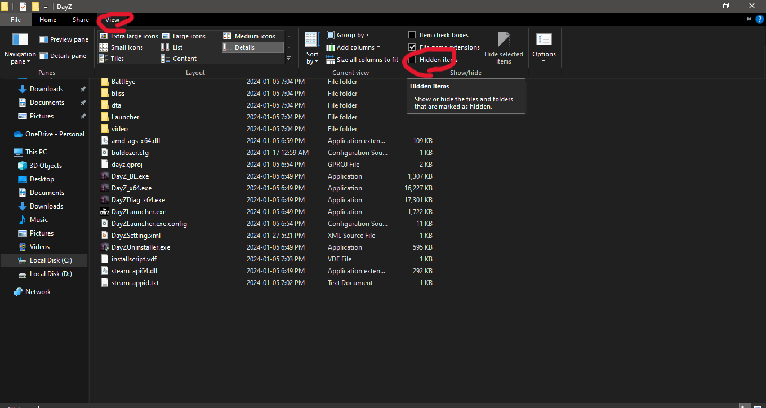Select the steam_api64.dll file name
The width and height of the screenshot is (766, 408).
[x=134, y=271]
